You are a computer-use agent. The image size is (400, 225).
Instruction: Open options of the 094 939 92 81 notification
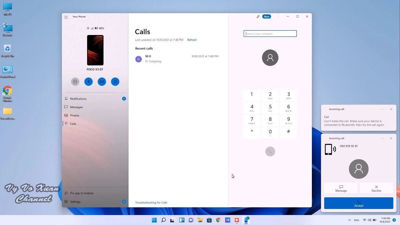[382, 138]
